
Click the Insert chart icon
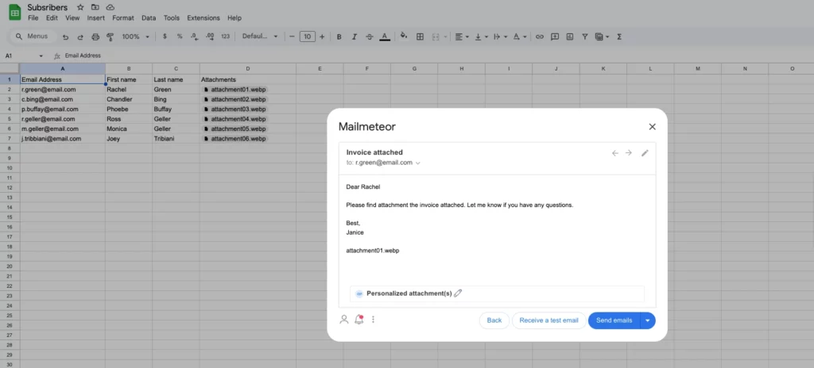point(570,36)
